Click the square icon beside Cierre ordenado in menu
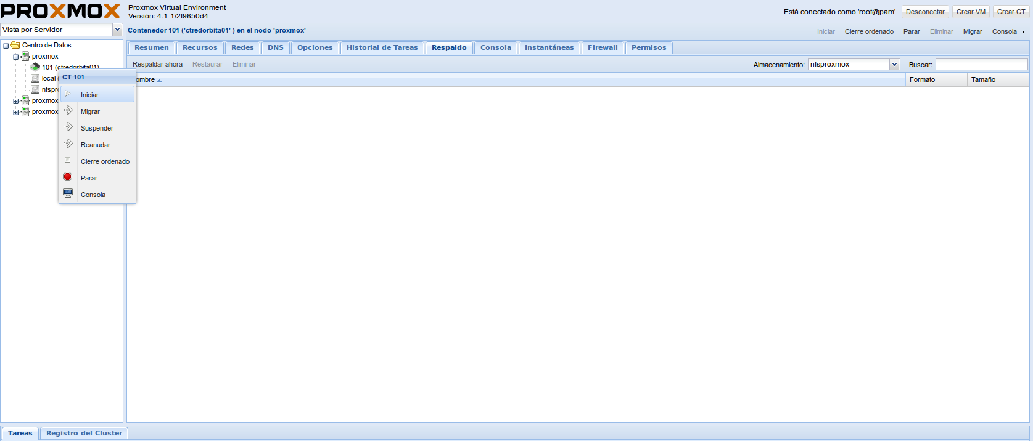This screenshot has height=441, width=1033. click(x=68, y=161)
